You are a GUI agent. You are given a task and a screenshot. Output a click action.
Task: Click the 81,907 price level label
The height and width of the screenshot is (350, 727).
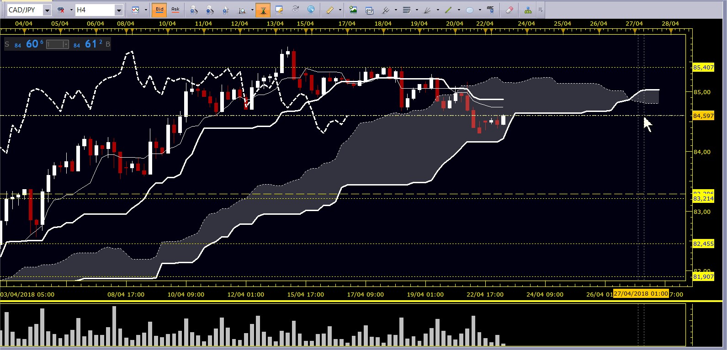click(x=703, y=276)
